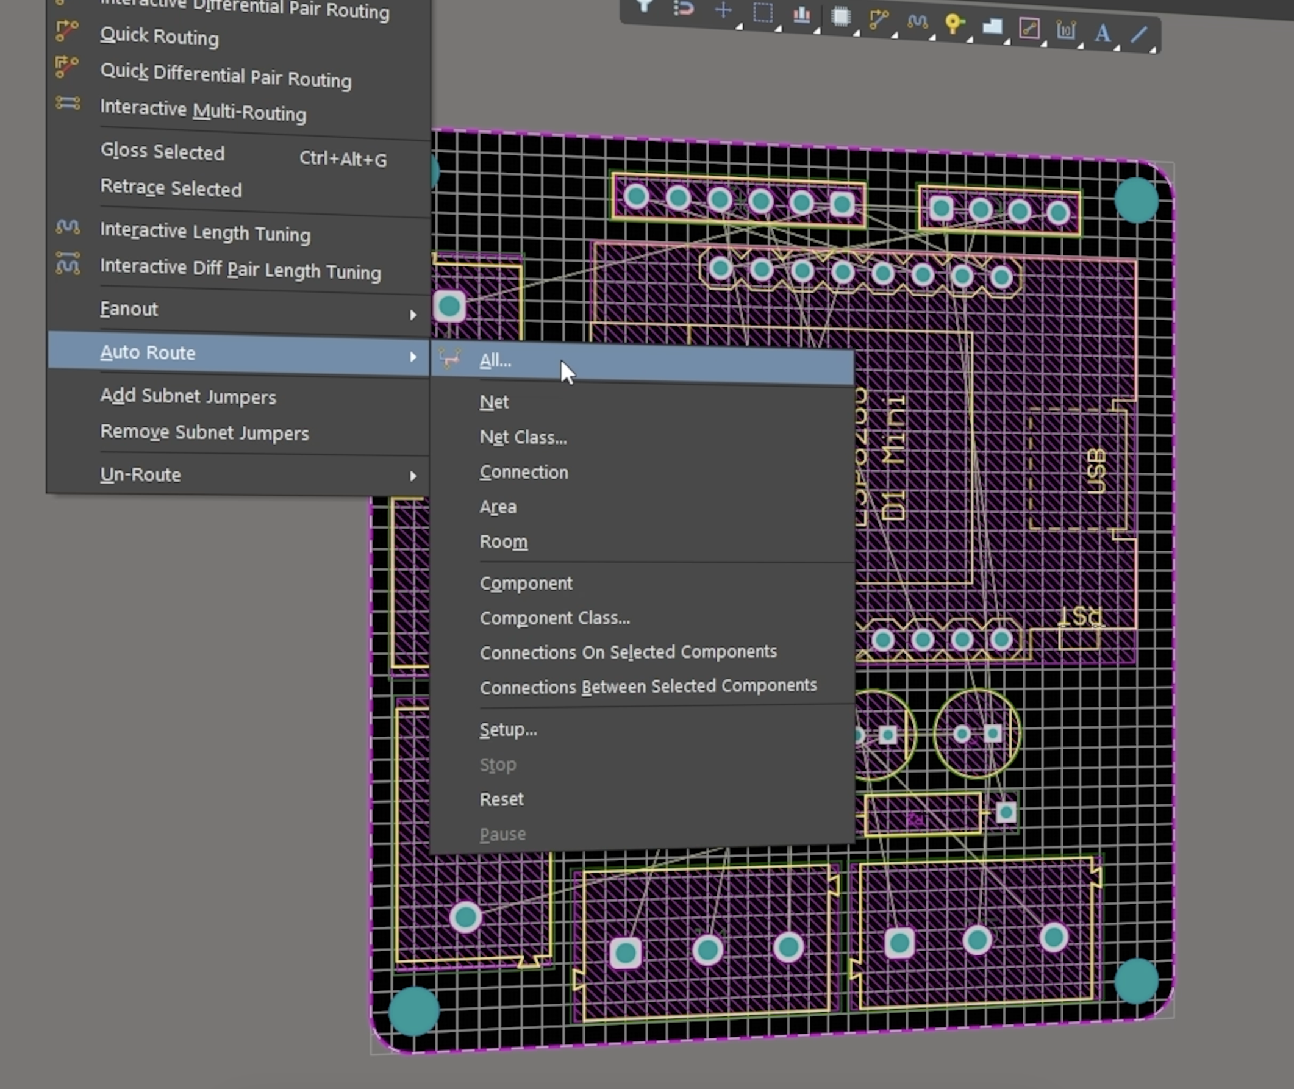1294x1089 pixels.
Task: Click Reset in the Auto Route submenu
Action: (x=501, y=799)
